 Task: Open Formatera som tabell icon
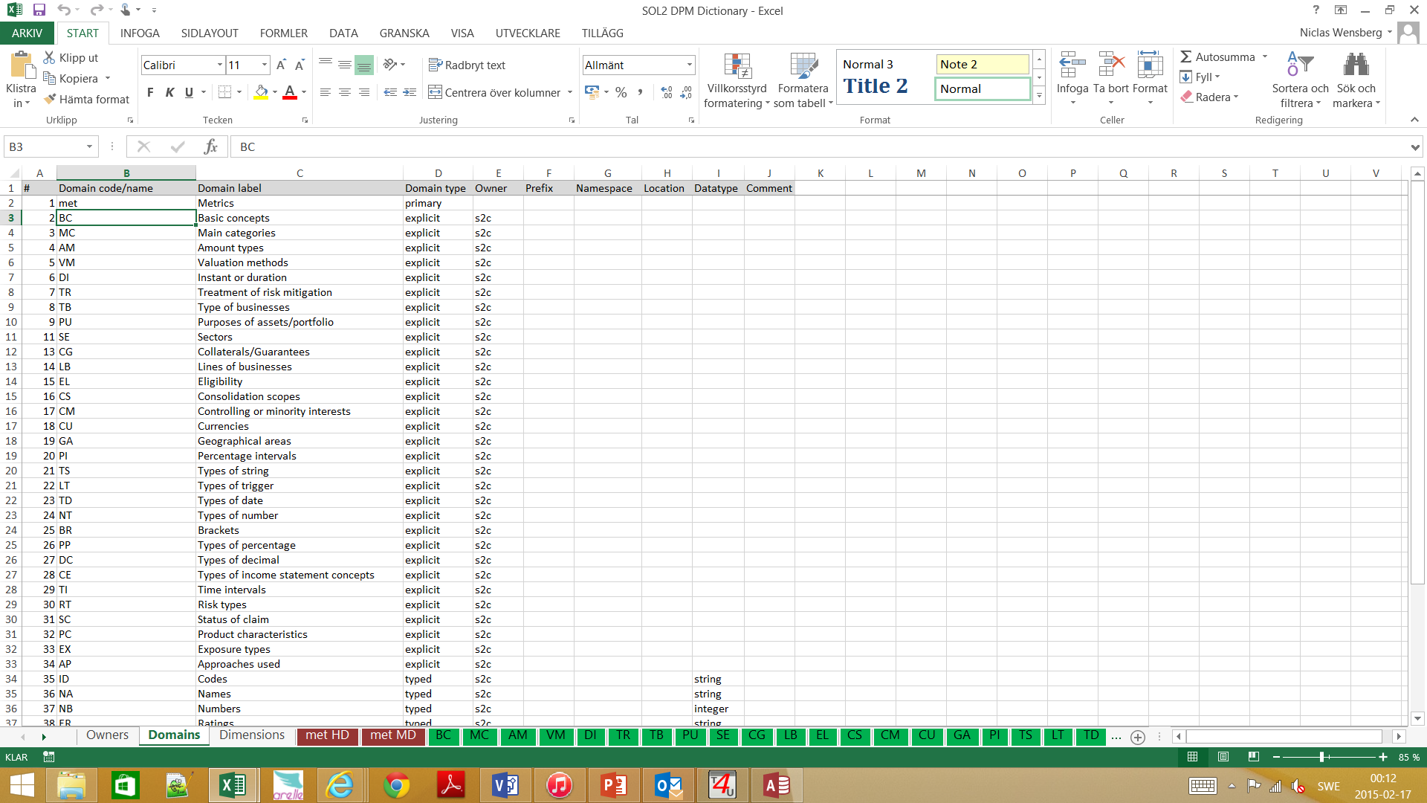[803, 65]
